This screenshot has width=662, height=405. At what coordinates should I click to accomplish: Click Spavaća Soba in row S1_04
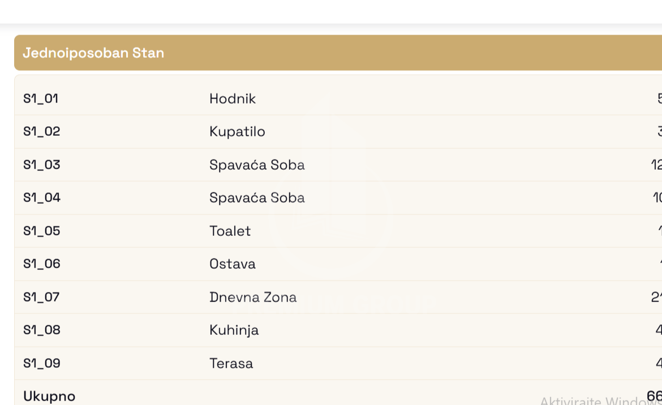click(x=257, y=197)
